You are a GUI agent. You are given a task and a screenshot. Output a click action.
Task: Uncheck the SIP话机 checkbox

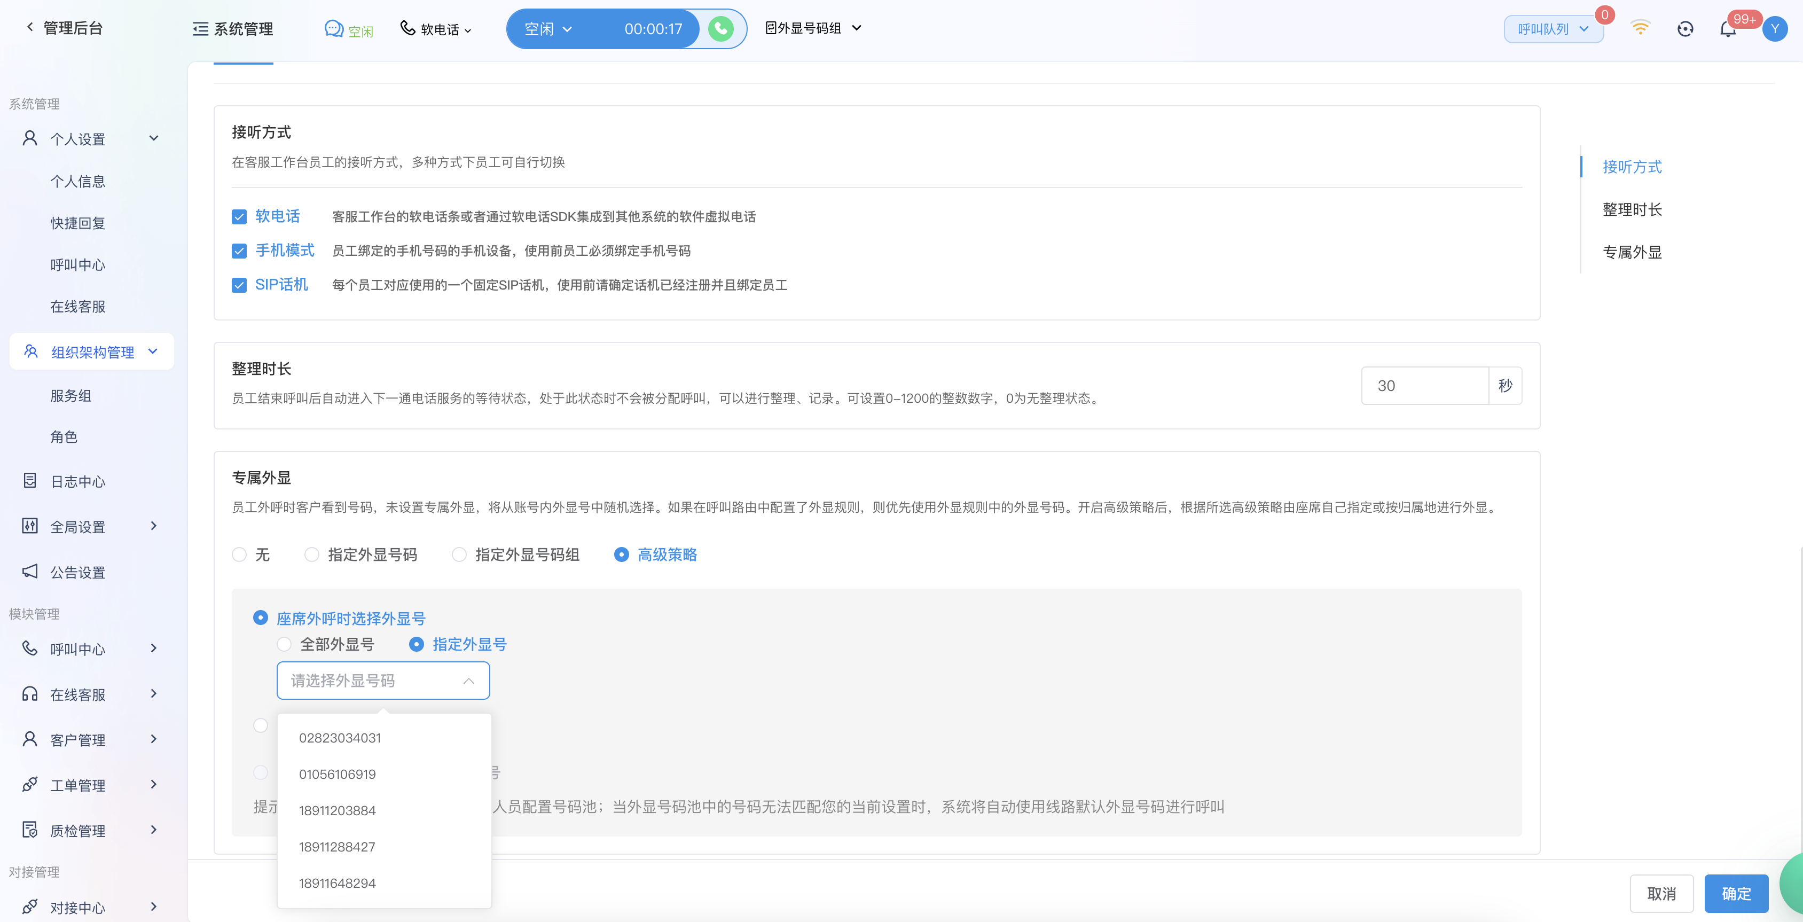coord(239,285)
